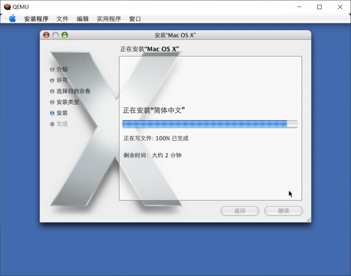
Task: Open the Apple menu
Action: point(12,19)
